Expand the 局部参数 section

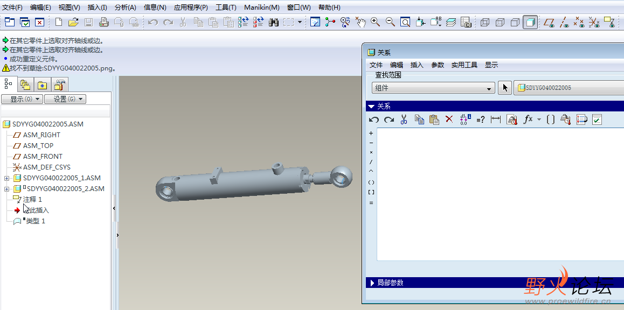pyautogui.click(x=372, y=283)
